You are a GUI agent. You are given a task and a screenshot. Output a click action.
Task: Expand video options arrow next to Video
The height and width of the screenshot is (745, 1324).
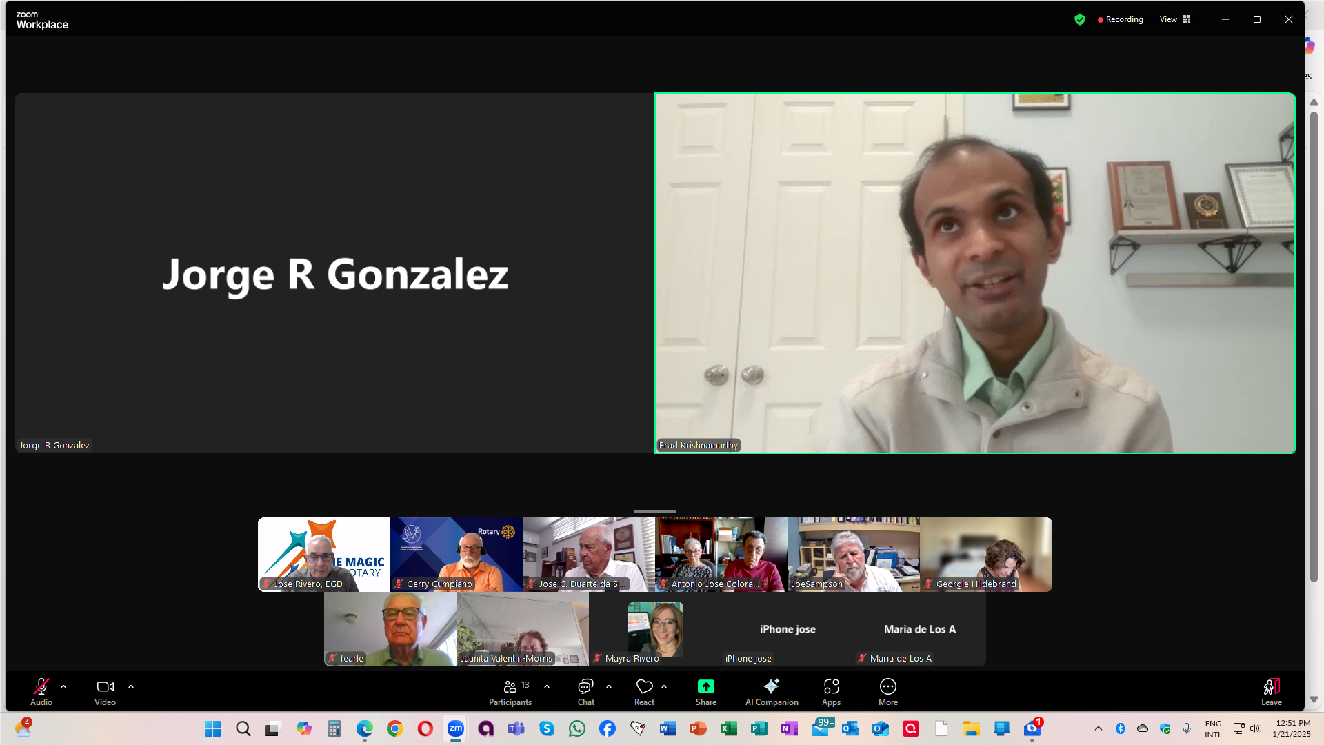[x=131, y=686]
